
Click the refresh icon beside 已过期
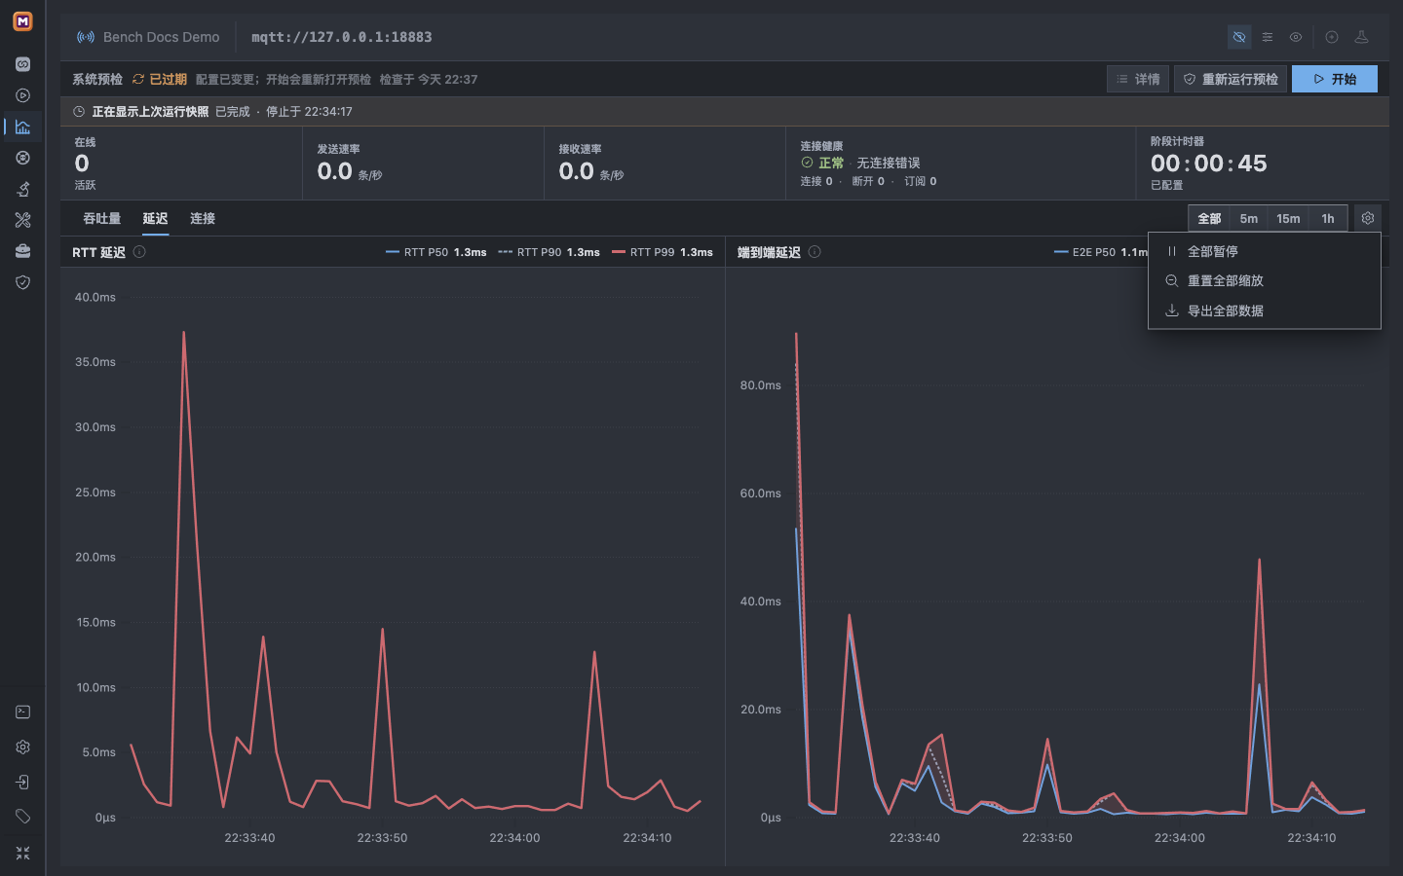(138, 79)
